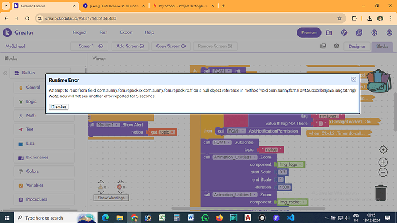Switch to My School Project settings tab
397x223 pixels.
coord(184,6)
